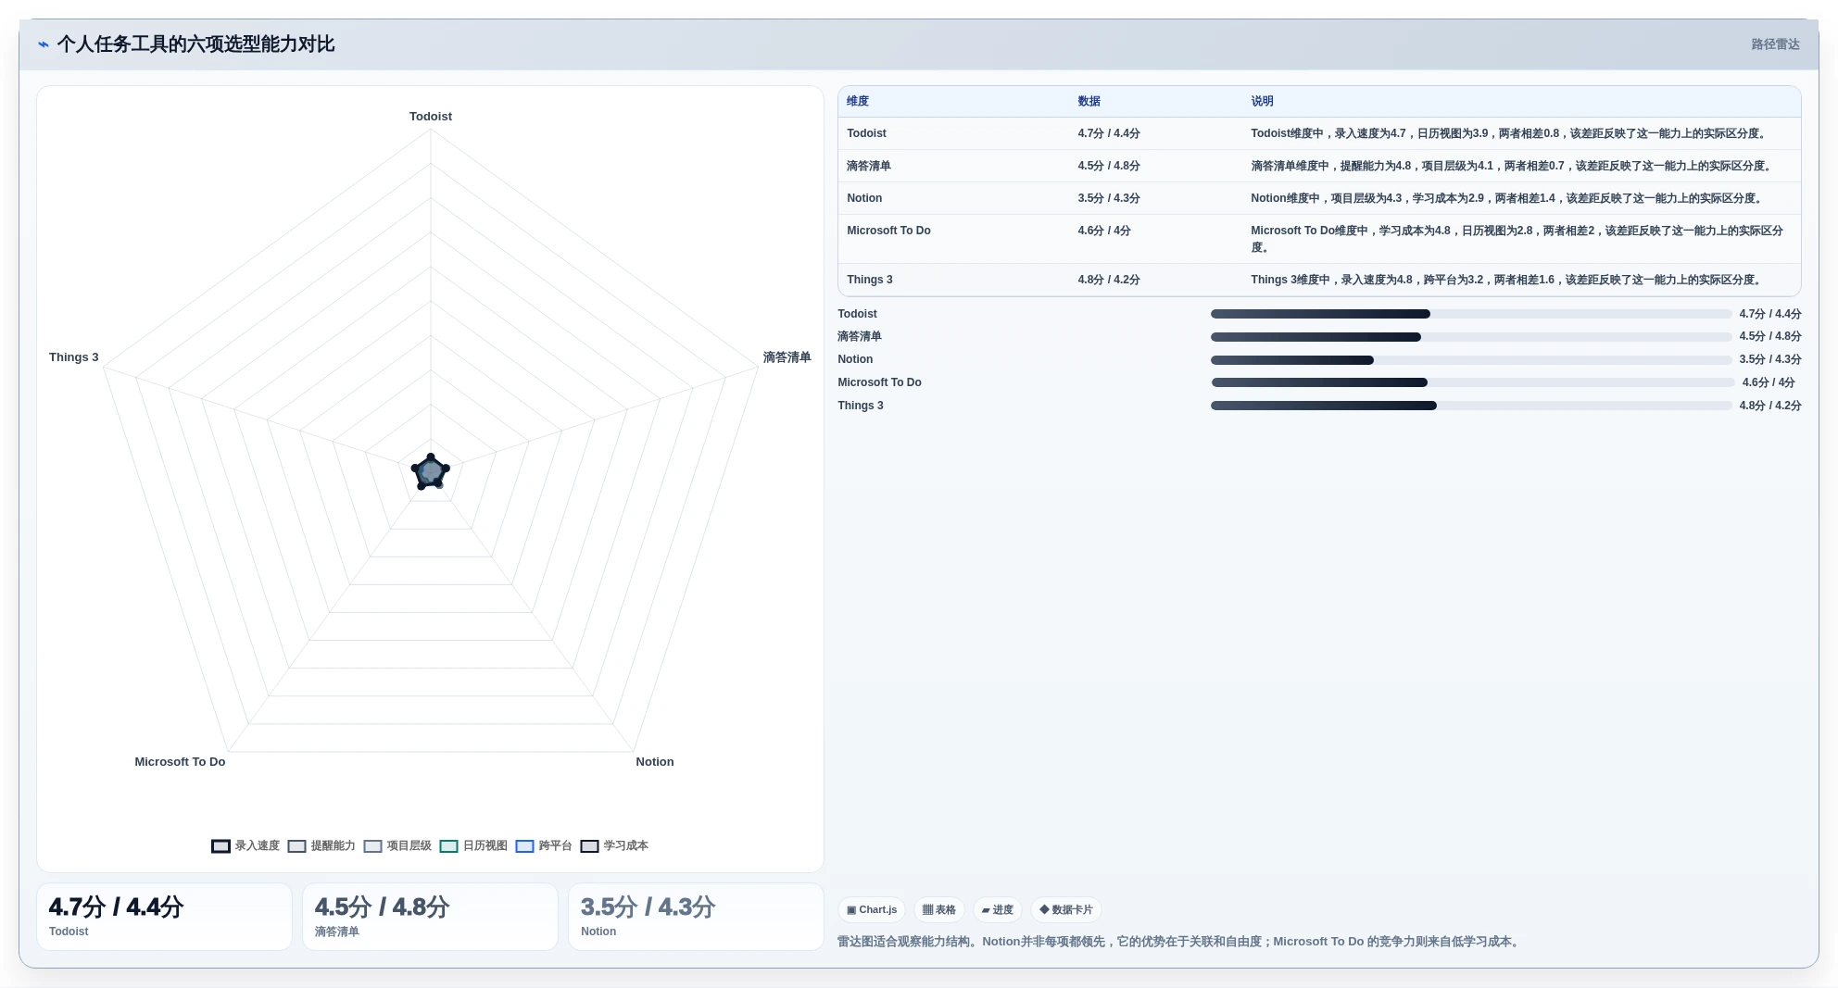Image resolution: width=1838 pixels, height=988 pixels.
Task: Open the 滴答清单 4.5分 / 4.8分 data card
Action: (x=430, y=917)
